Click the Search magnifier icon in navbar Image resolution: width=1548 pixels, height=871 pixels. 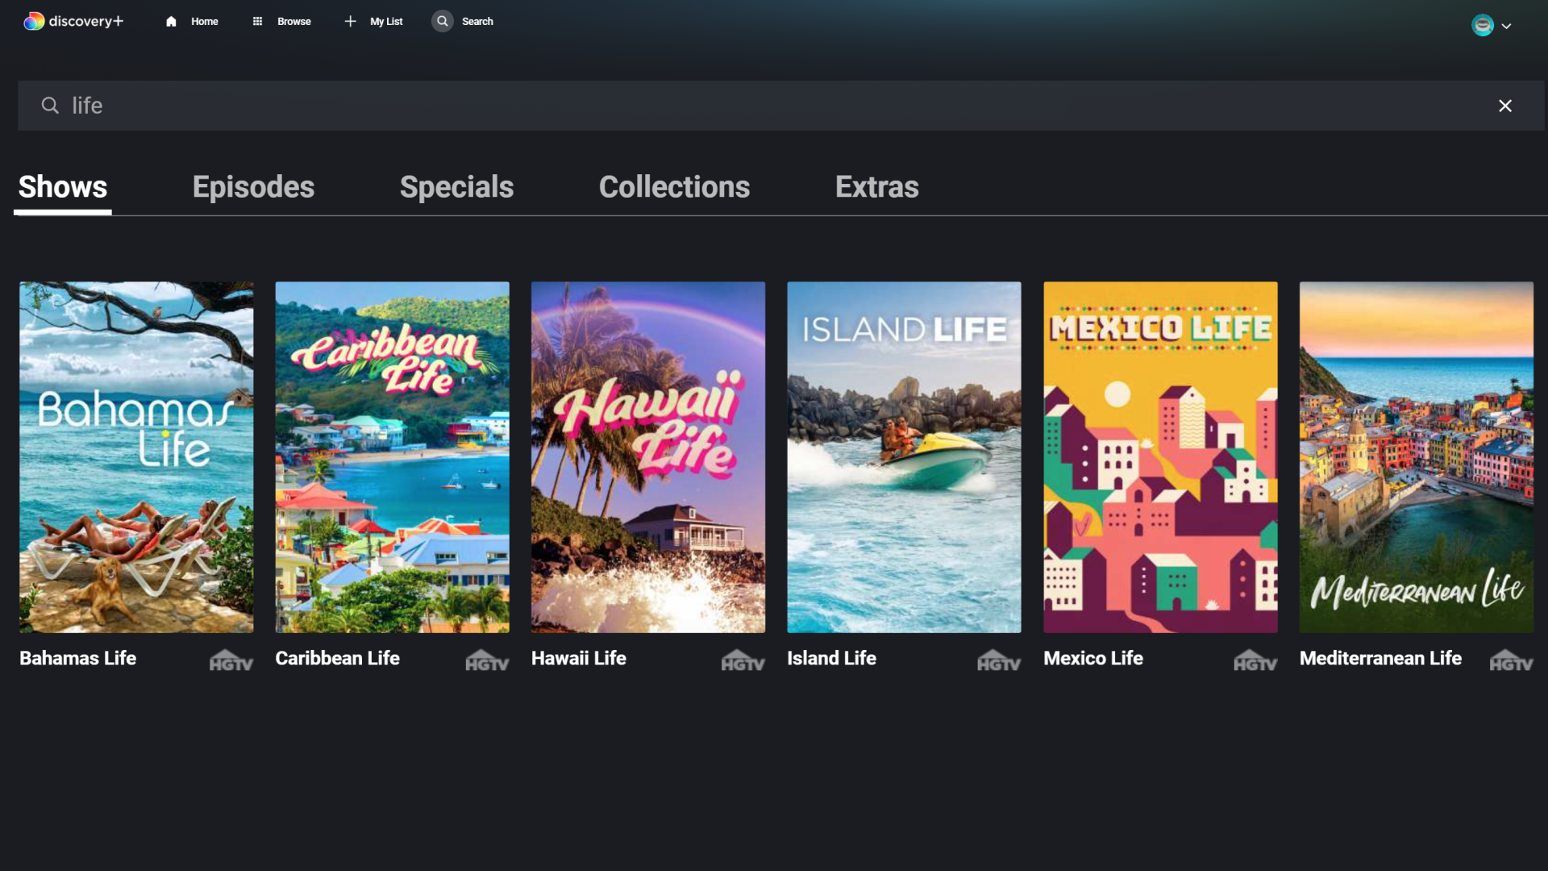tap(442, 22)
